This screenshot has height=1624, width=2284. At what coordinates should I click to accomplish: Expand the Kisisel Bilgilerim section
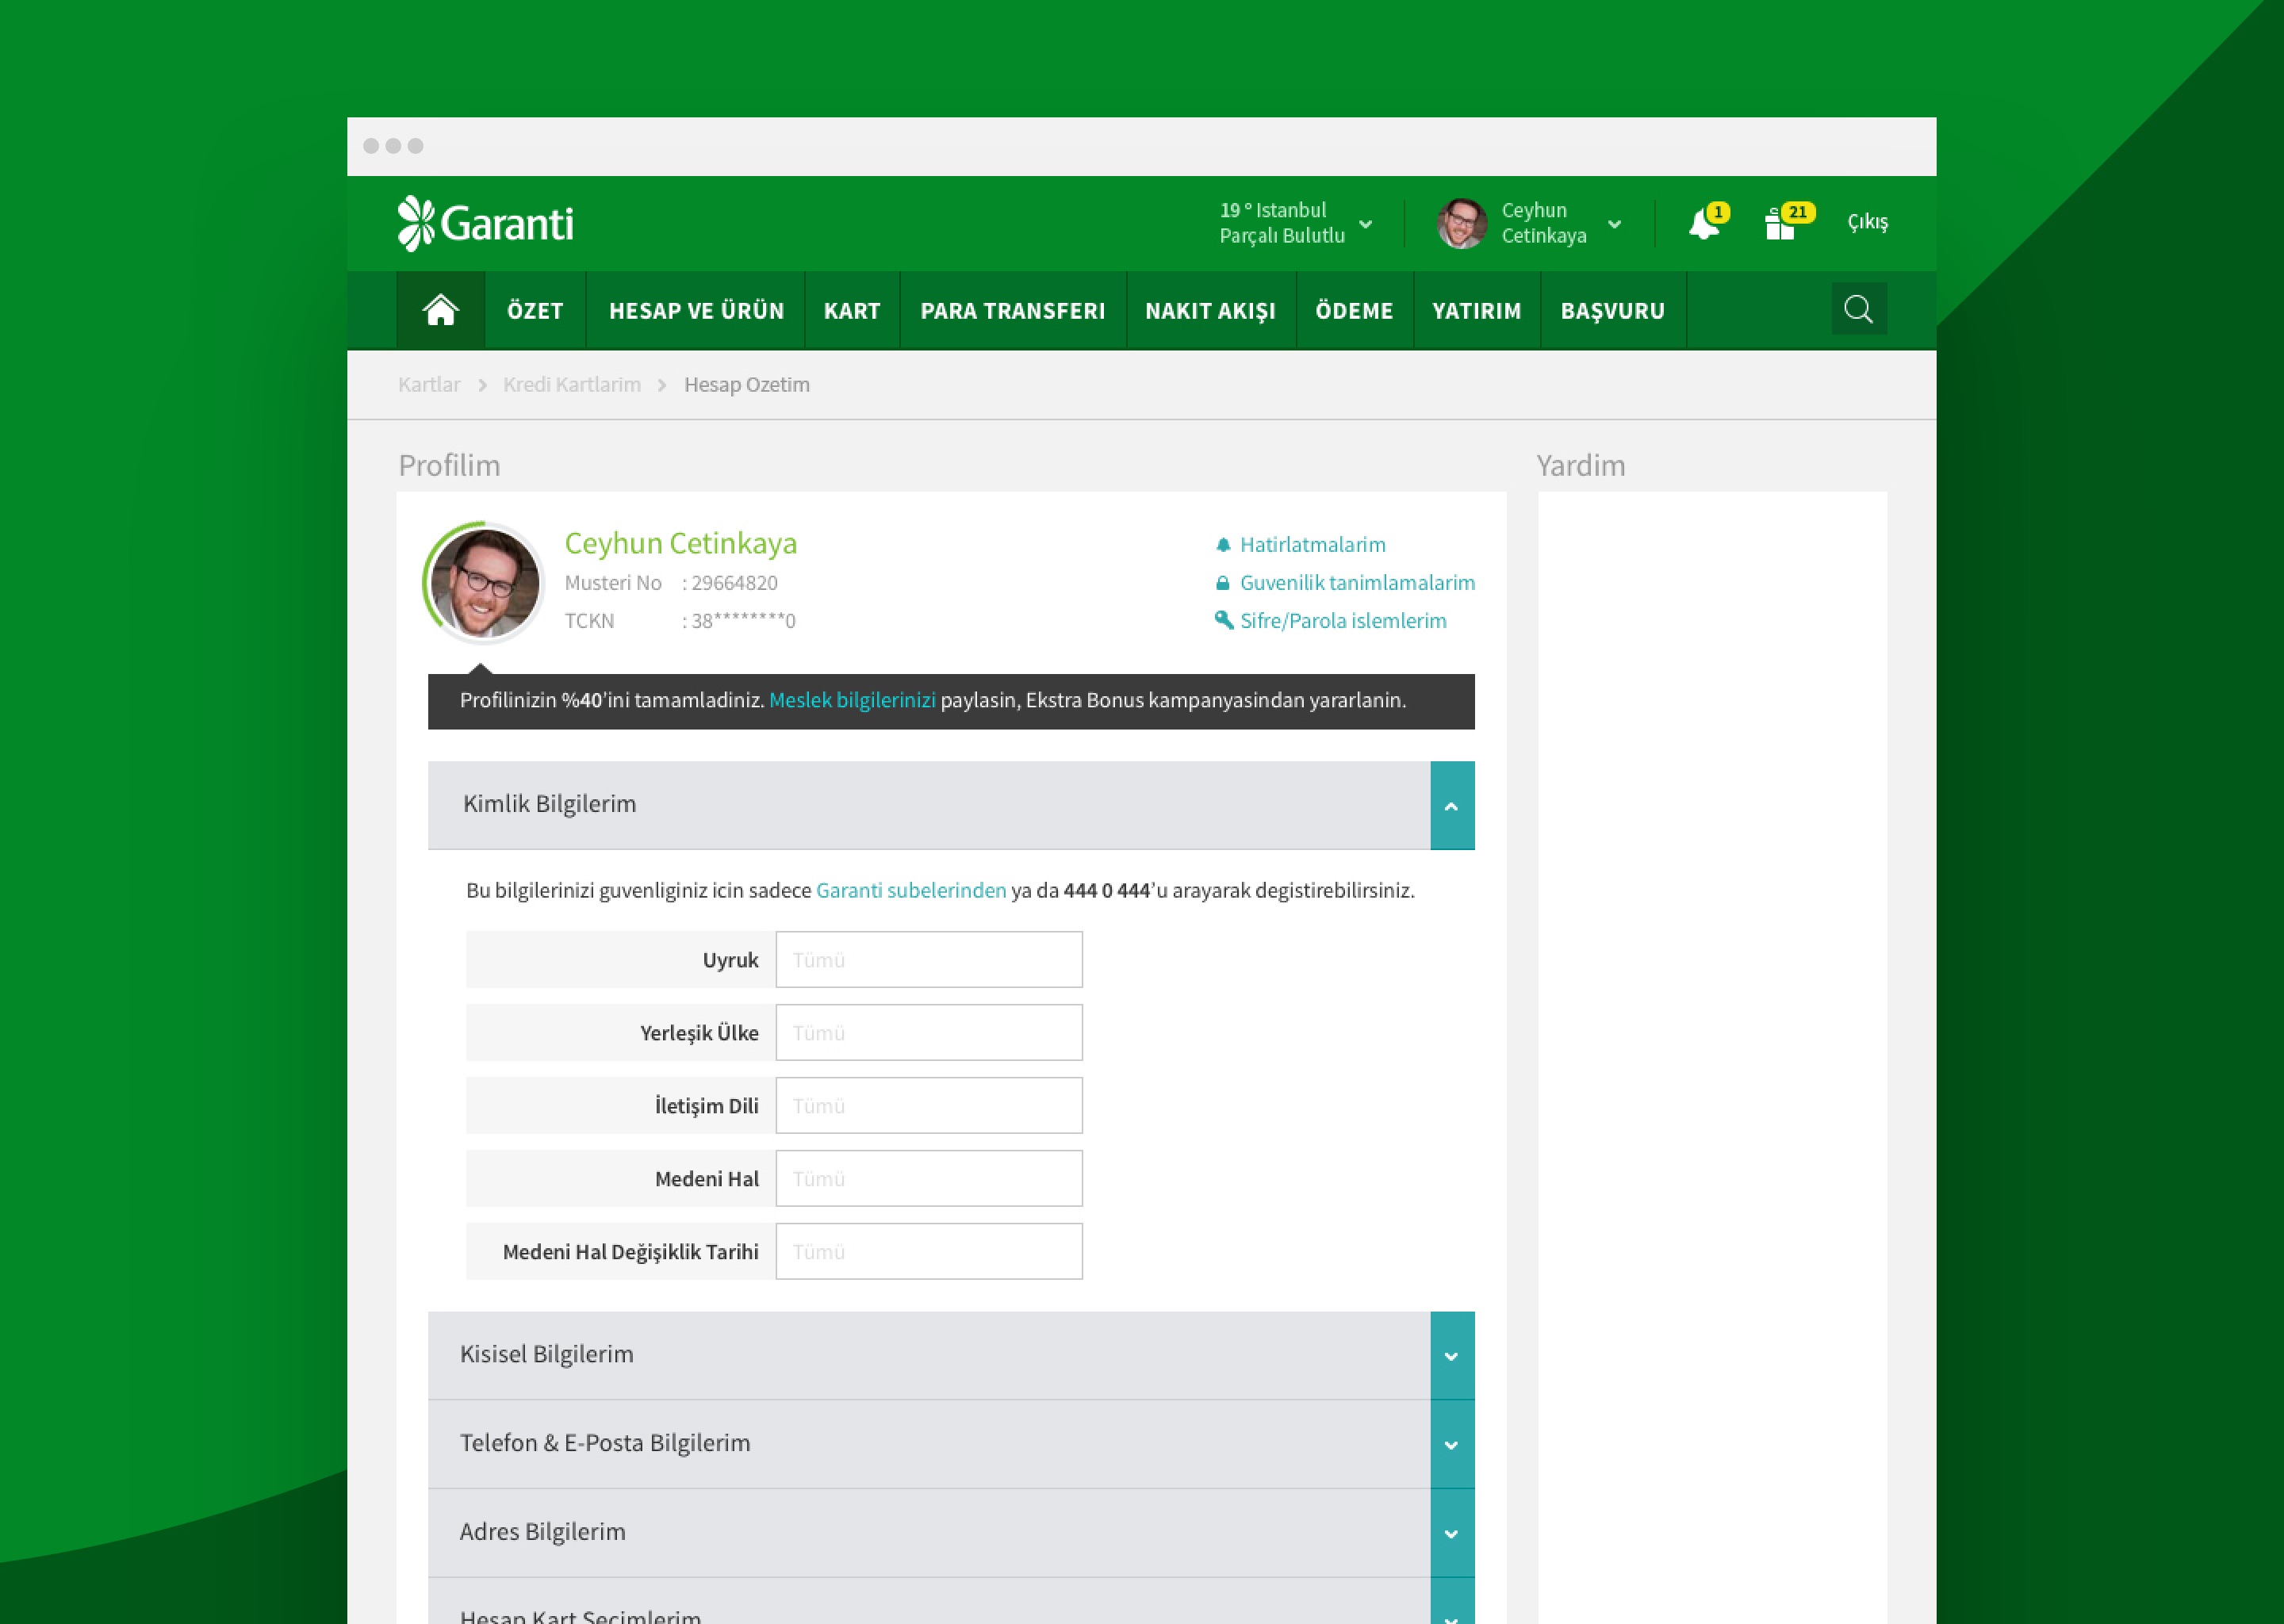(1452, 1356)
